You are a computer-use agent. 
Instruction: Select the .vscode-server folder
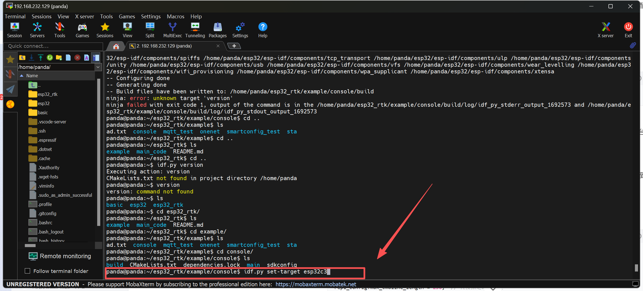(x=47, y=122)
